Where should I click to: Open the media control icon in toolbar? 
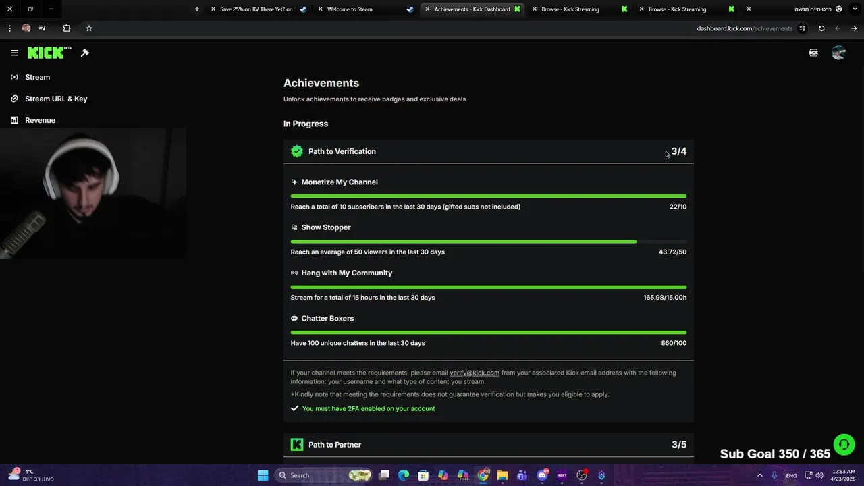(42, 28)
